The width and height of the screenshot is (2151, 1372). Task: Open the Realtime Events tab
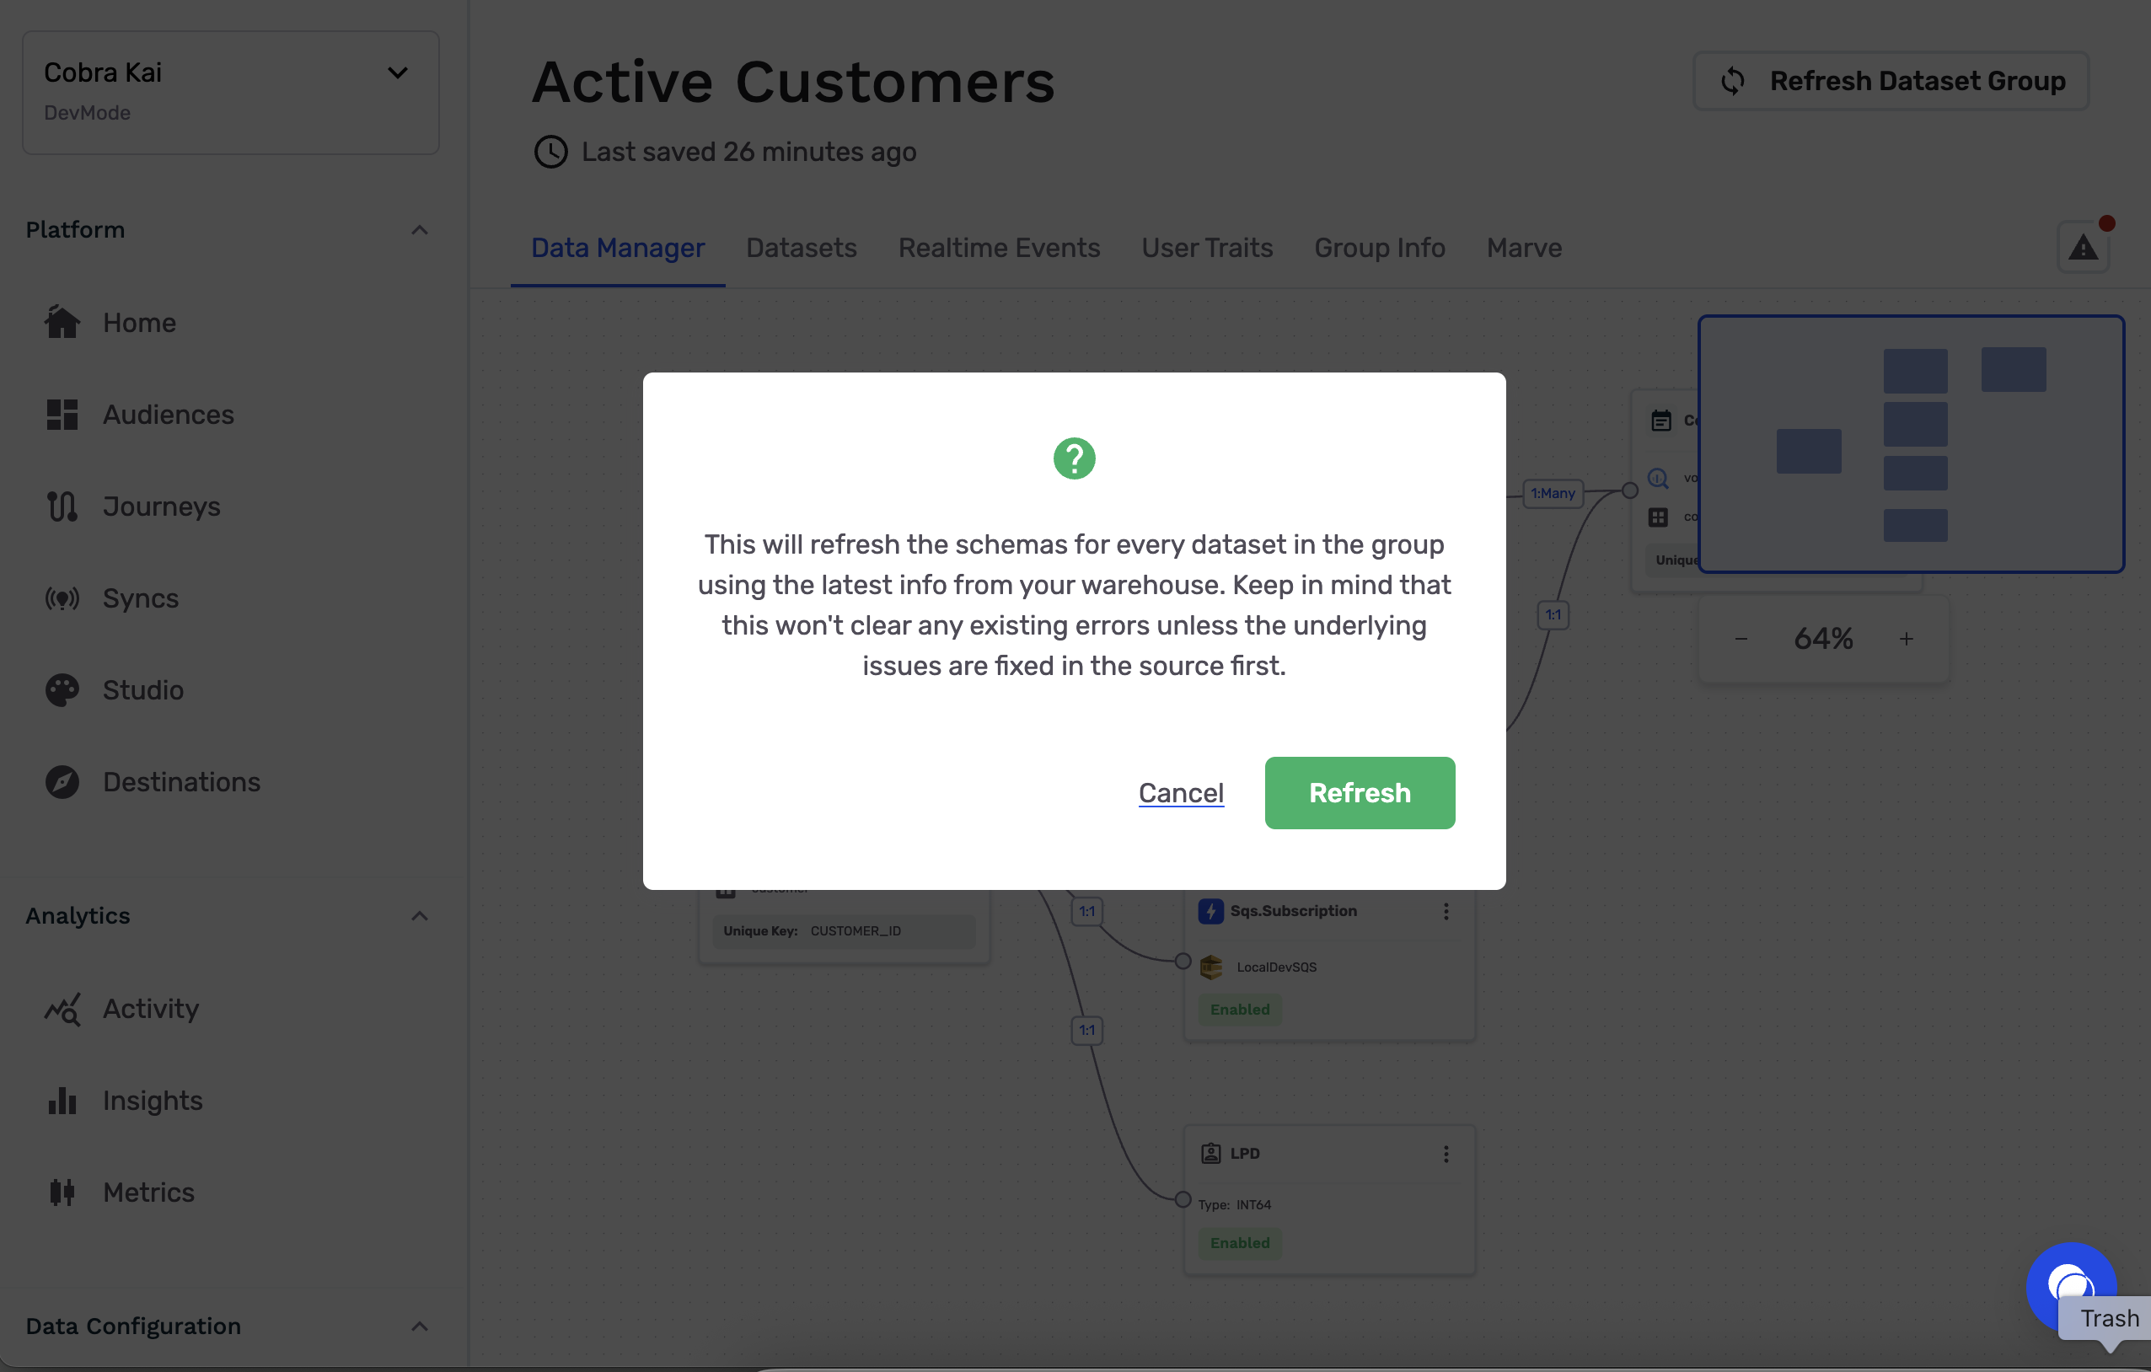pos(999,248)
